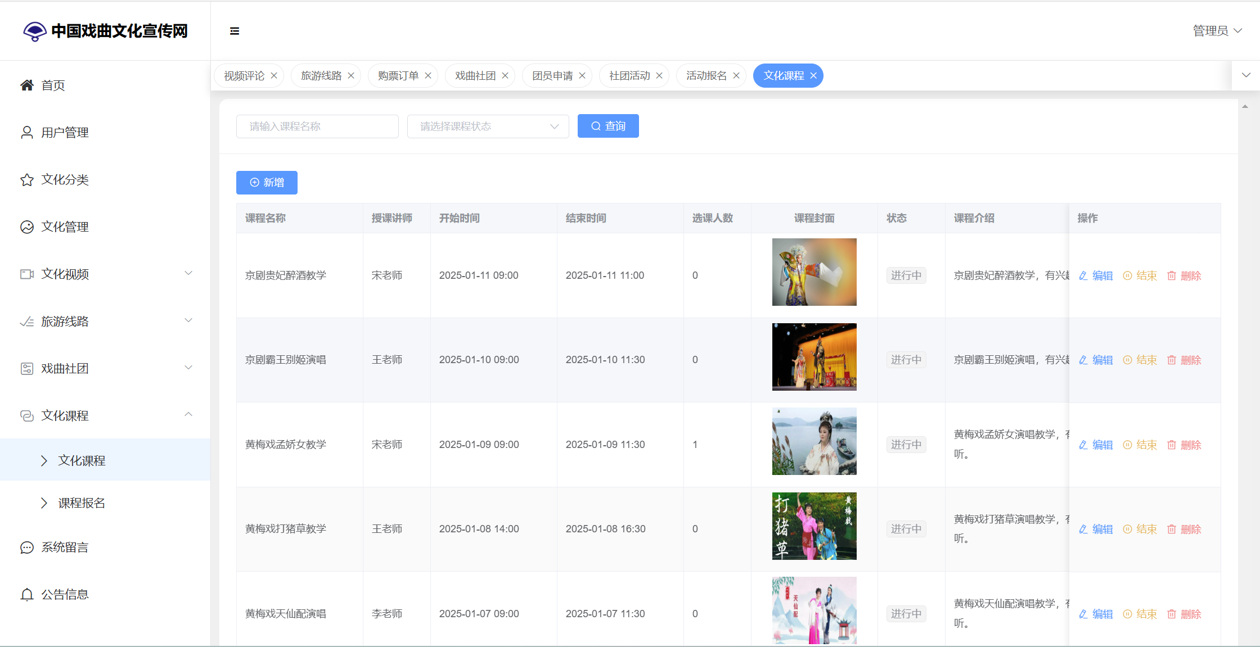Click 结束 for 黄梅戏孟娇女教学 course
This screenshot has width=1260, height=647.
tap(1140, 445)
